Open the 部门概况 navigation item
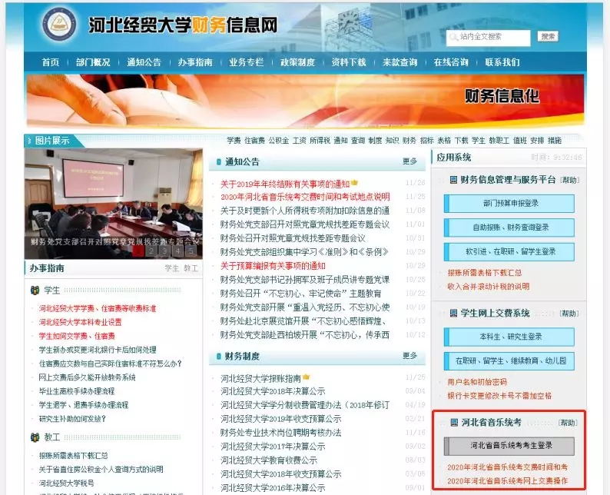 click(93, 62)
